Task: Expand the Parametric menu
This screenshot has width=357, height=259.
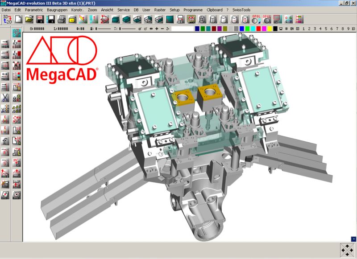Action: click(x=34, y=9)
